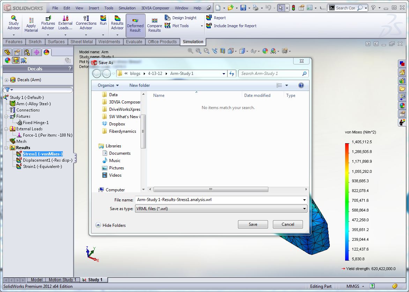
Task: Toggle the Deformed Result display
Action: pyautogui.click(x=135, y=25)
